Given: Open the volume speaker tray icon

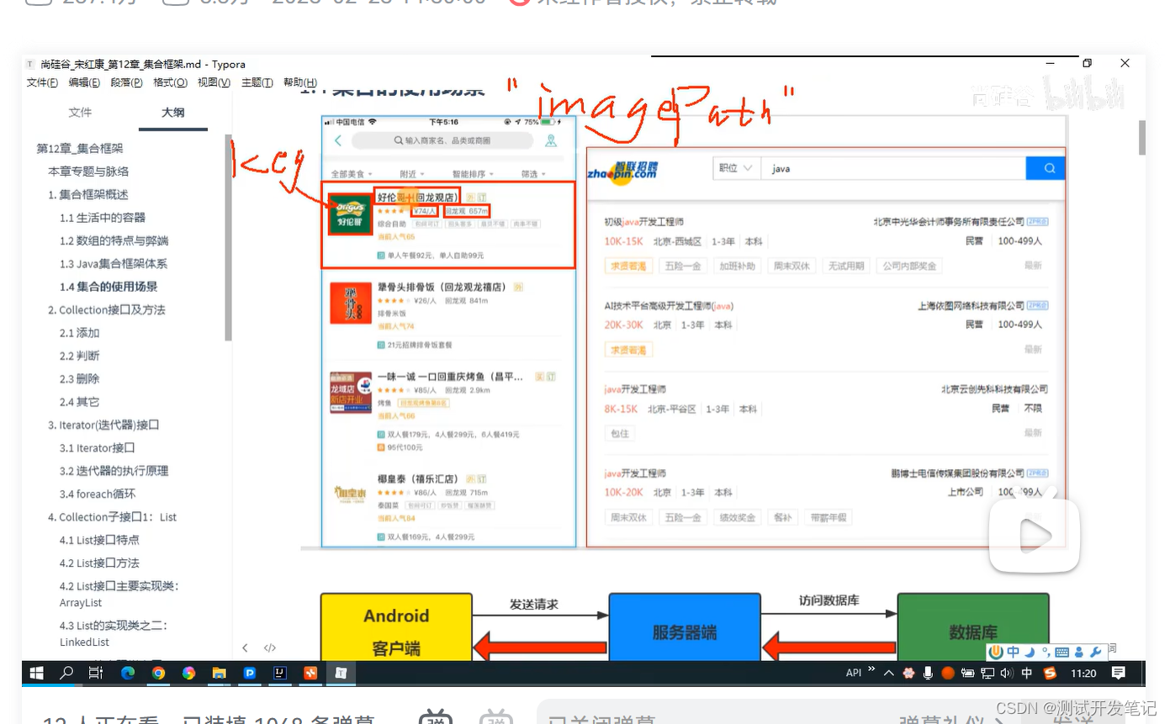Looking at the screenshot, I should (x=1007, y=673).
